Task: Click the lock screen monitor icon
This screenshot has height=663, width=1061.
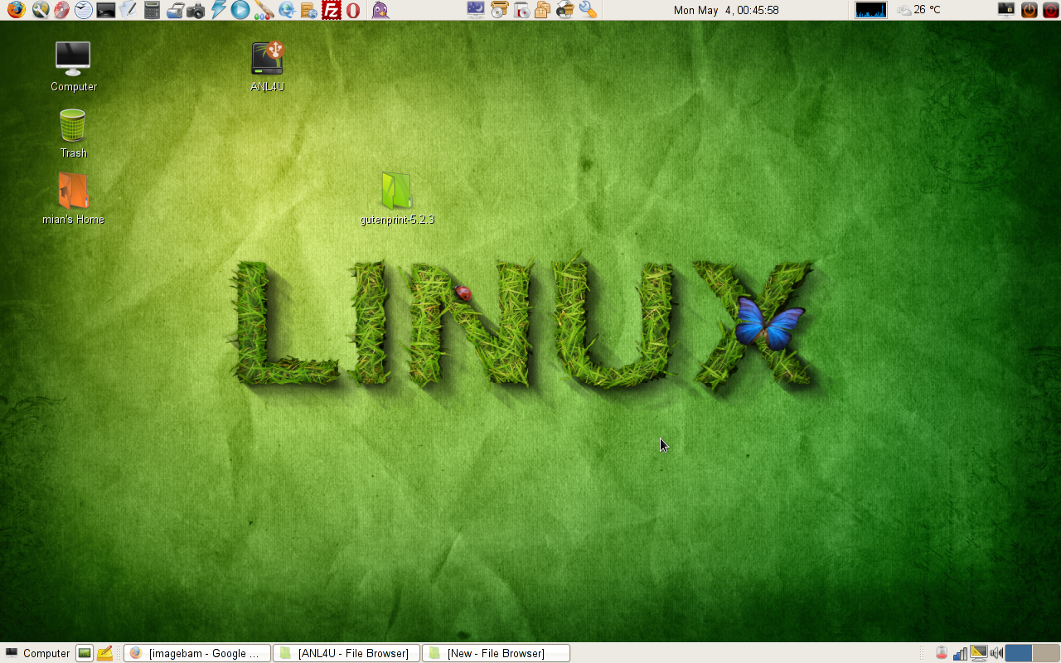Action: click(x=1006, y=10)
